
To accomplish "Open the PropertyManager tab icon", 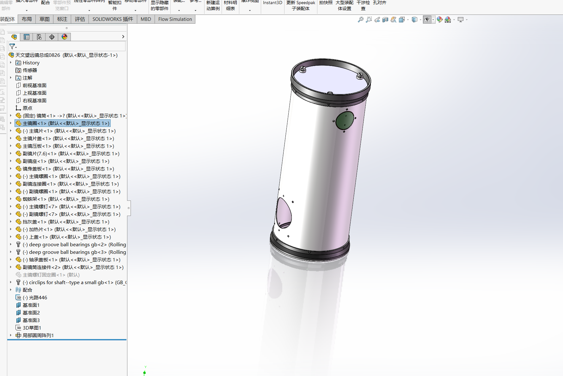I will pyautogui.click(x=27, y=37).
